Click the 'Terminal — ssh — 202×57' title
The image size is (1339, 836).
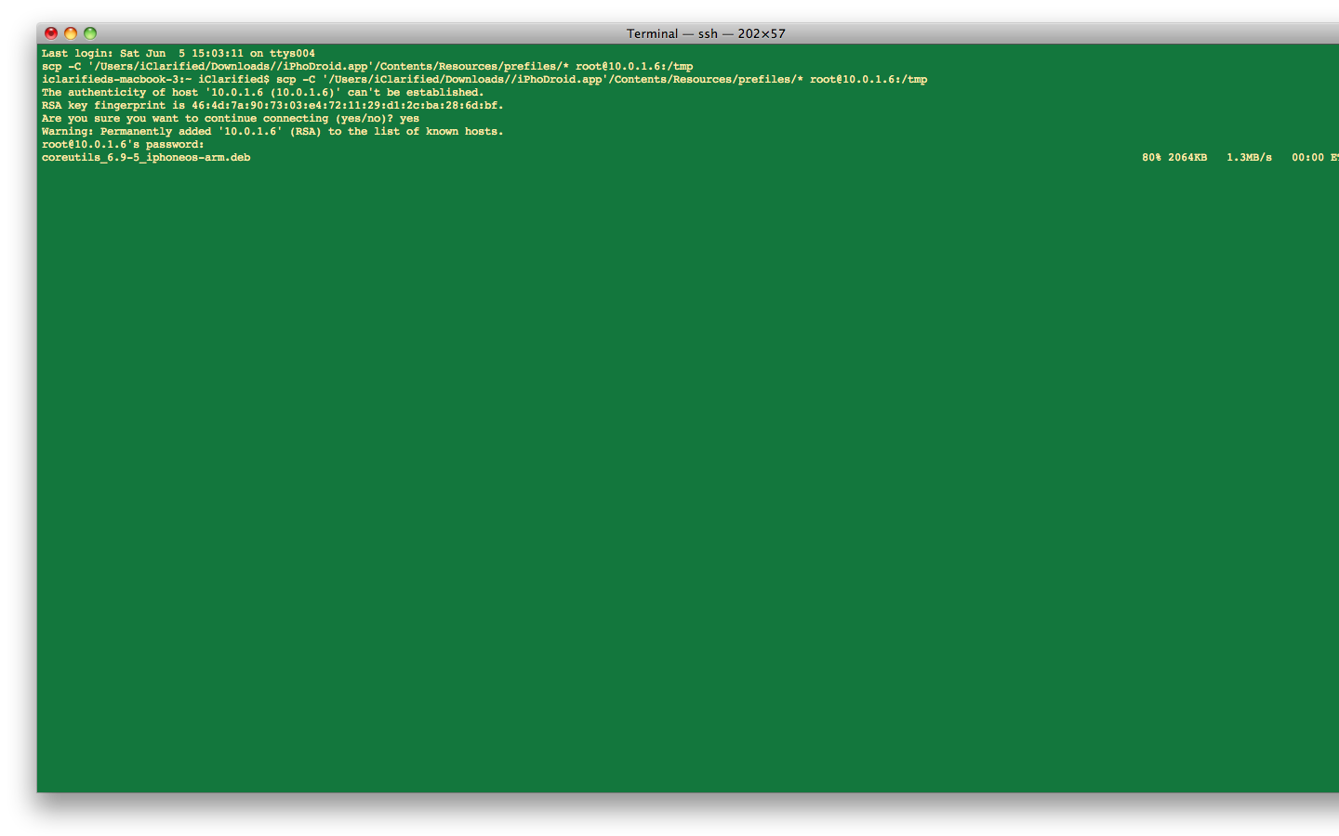[x=706, y=33]
